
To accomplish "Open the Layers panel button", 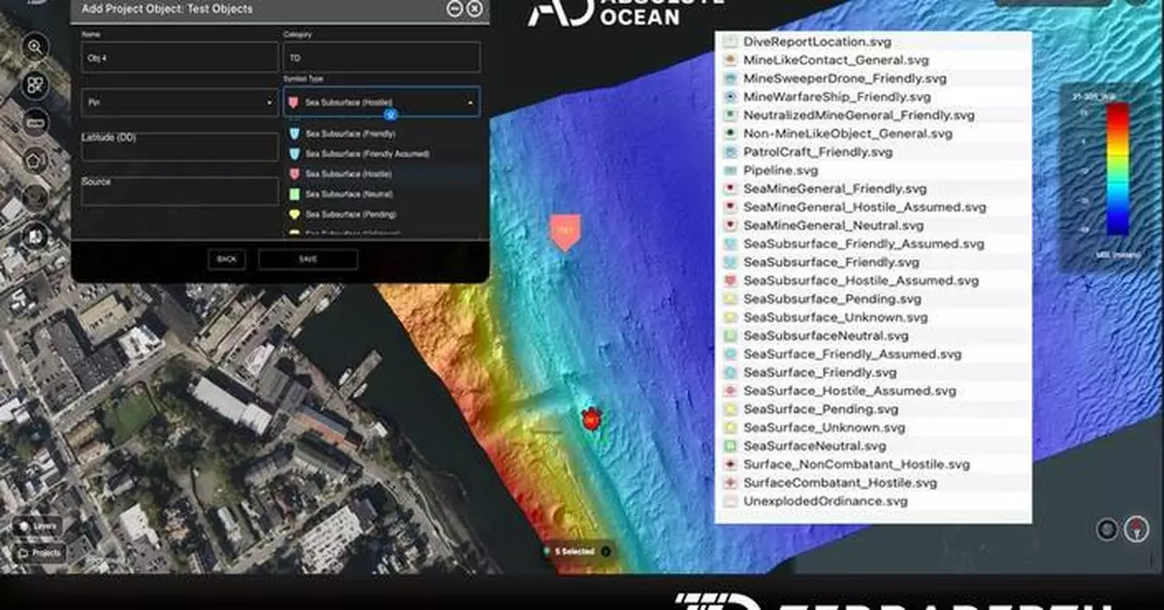I will pos(36,526).
